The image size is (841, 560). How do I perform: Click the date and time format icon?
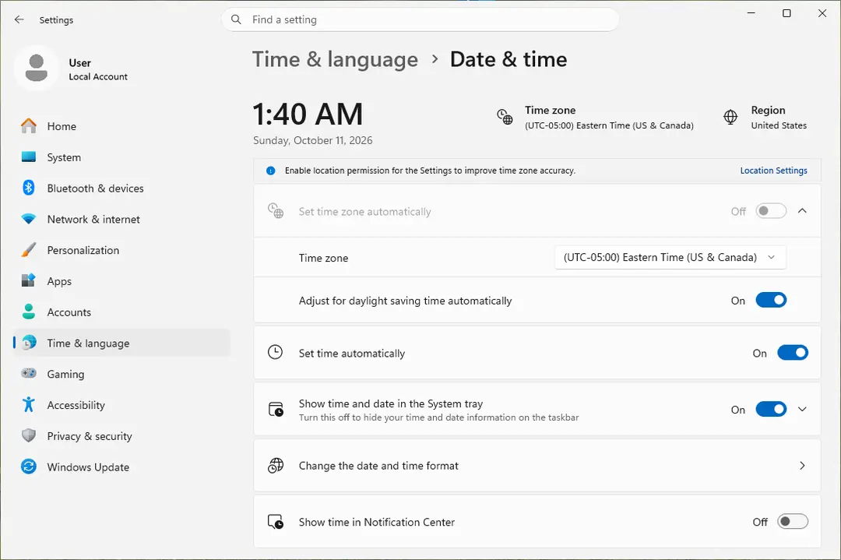pos(276,466)
